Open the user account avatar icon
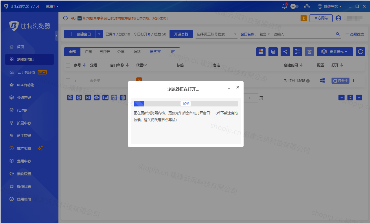Screen dimensions: 370x223 click(338, 18)
